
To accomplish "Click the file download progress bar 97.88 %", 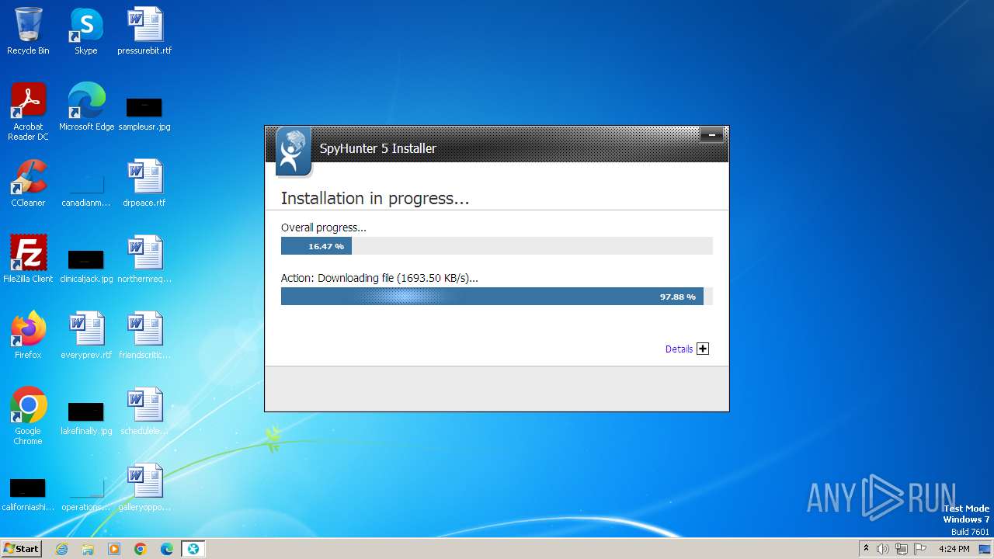I will (x=496, y=297).
